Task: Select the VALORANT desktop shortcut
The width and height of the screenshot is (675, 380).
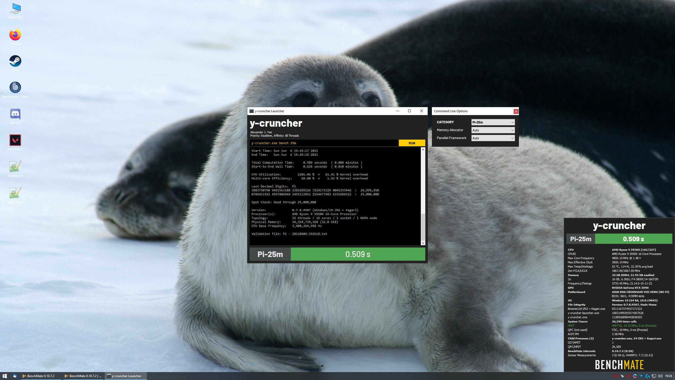Action: [15, 143]
